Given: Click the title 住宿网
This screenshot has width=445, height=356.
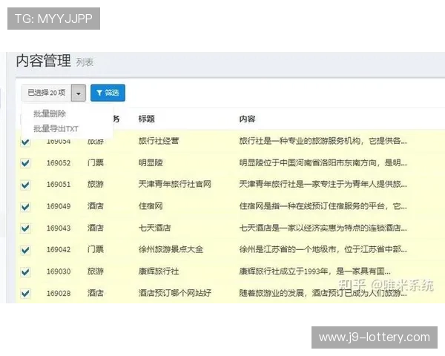Looking at the screenshot, I should pyautogui.click(x=151, y=206).
